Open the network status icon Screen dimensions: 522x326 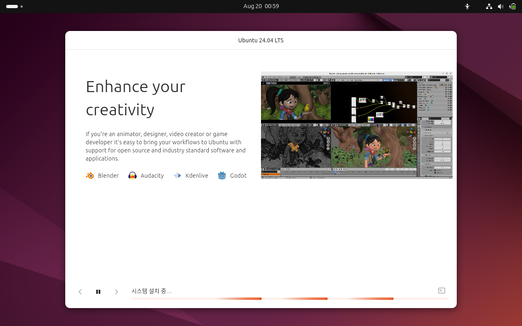489,7
